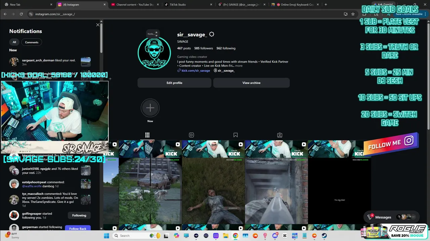The width and height of the screenshot is (430, 241).
Task: Open Steam from the taskbar
Action: coord(324,236)
